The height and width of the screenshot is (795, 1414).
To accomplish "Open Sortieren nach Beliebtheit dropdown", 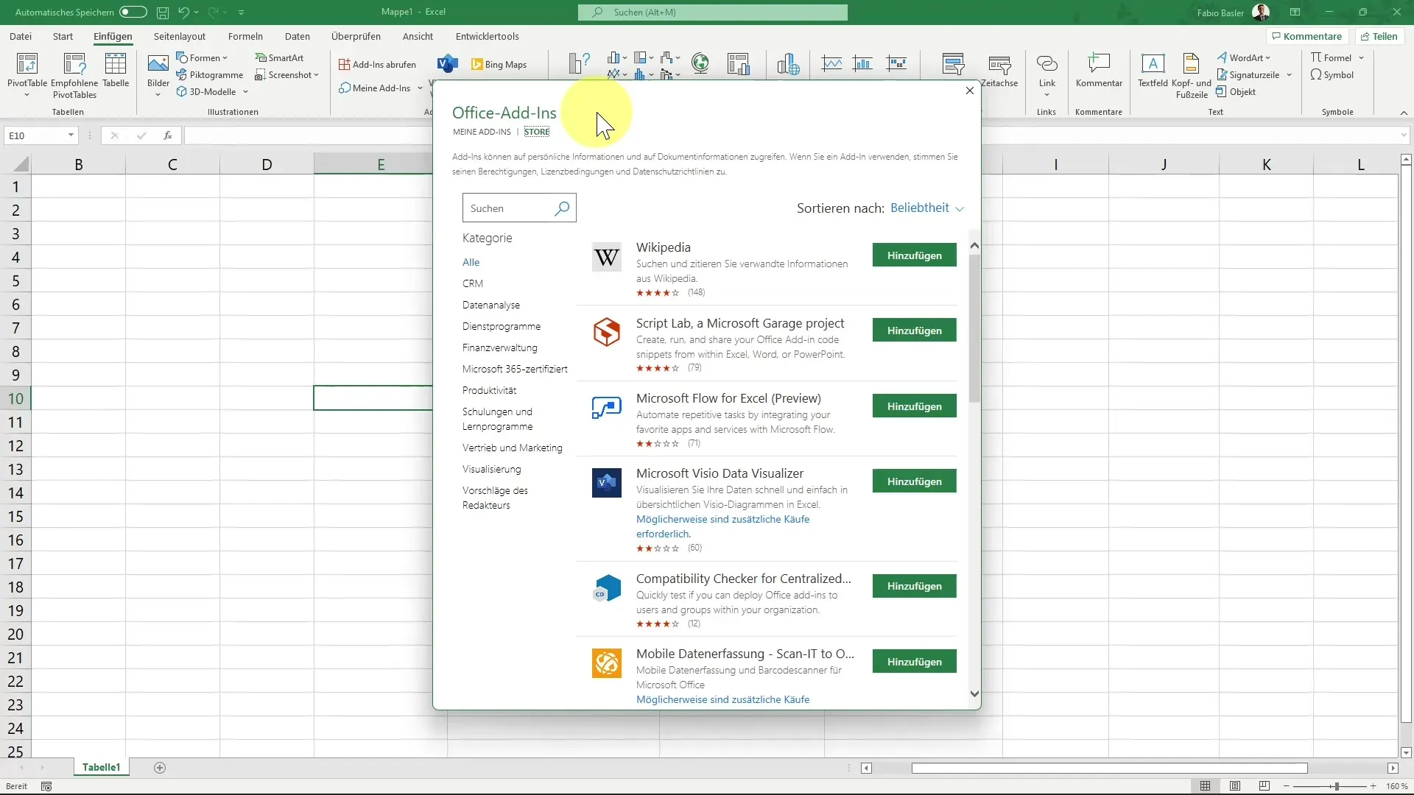I will click(926, 208).
